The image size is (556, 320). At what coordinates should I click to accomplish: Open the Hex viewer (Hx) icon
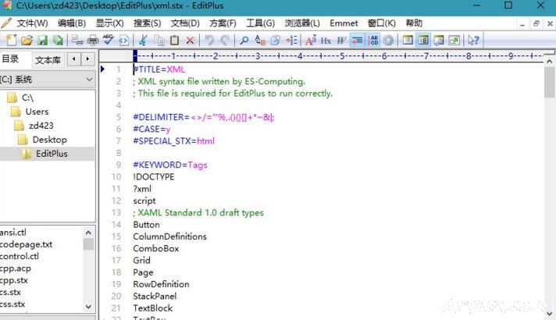(326, 40)
